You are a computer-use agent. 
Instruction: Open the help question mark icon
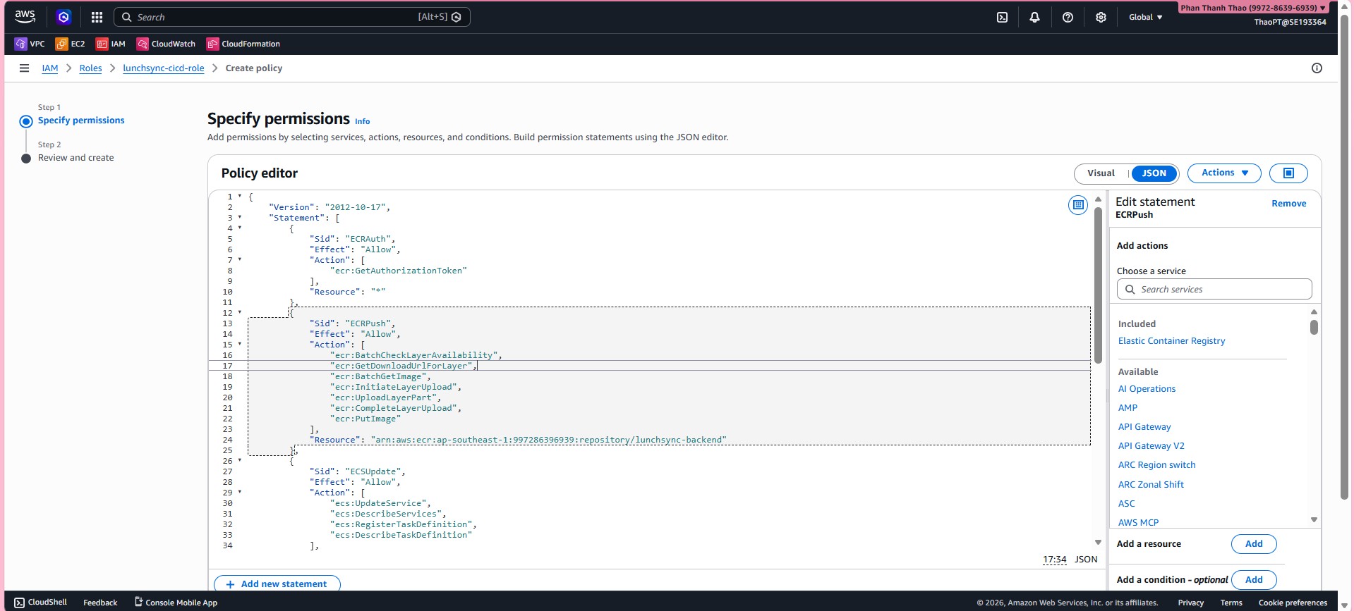coord(1068,17)
